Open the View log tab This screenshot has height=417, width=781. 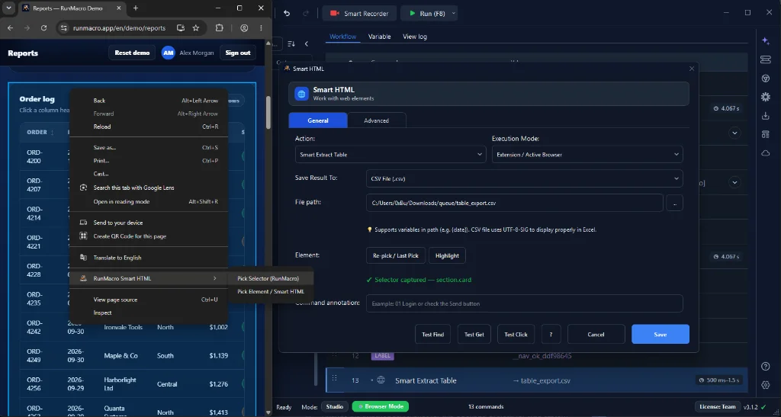click(x=414, y=37)
